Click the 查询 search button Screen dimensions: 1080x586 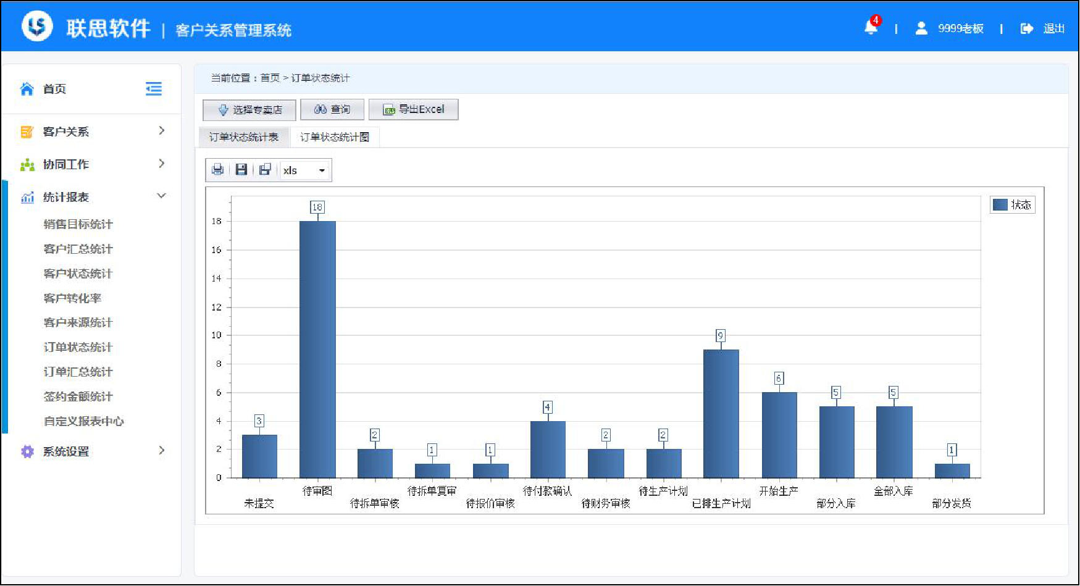tap(332, 109)
